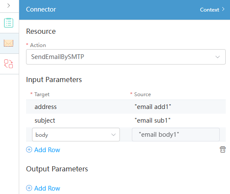Delete the selected row with trash icon
The width and height of the screenshot is (230, 194).
point(222,150)
